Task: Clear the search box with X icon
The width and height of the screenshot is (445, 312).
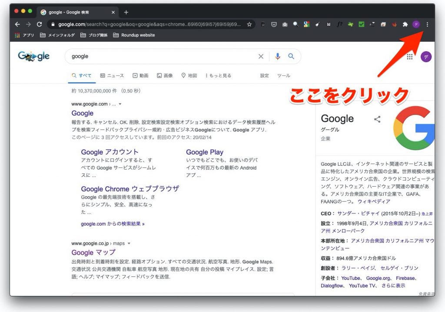Action: [x=261, y=56]
